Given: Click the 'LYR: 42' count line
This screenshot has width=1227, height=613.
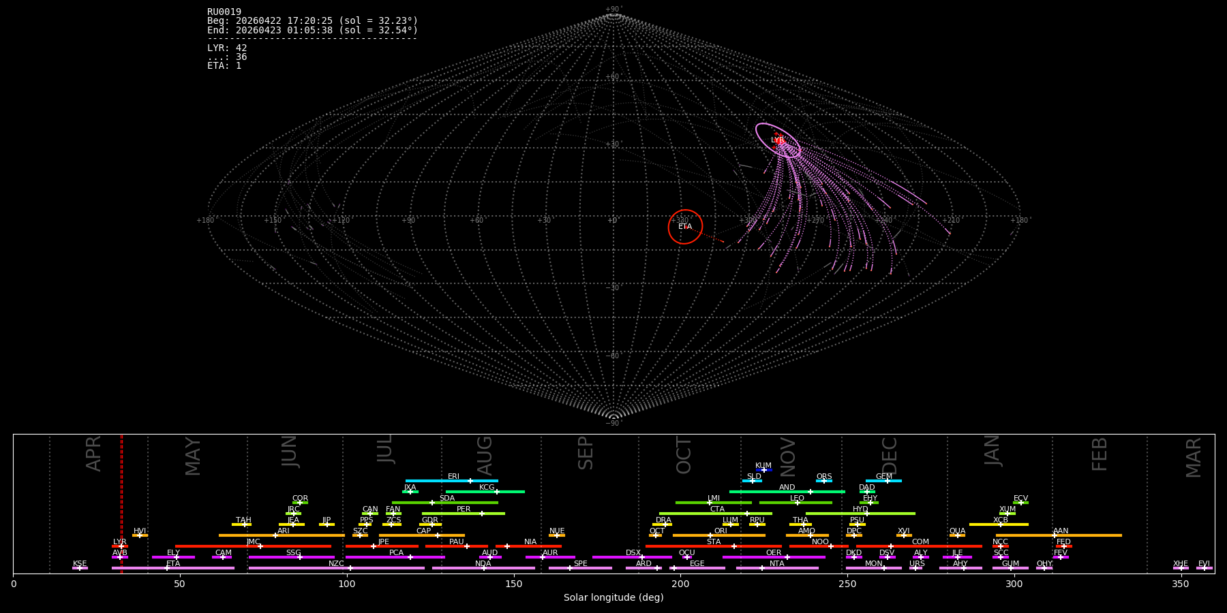Looking at the screenshot, I should pos(227,48).
